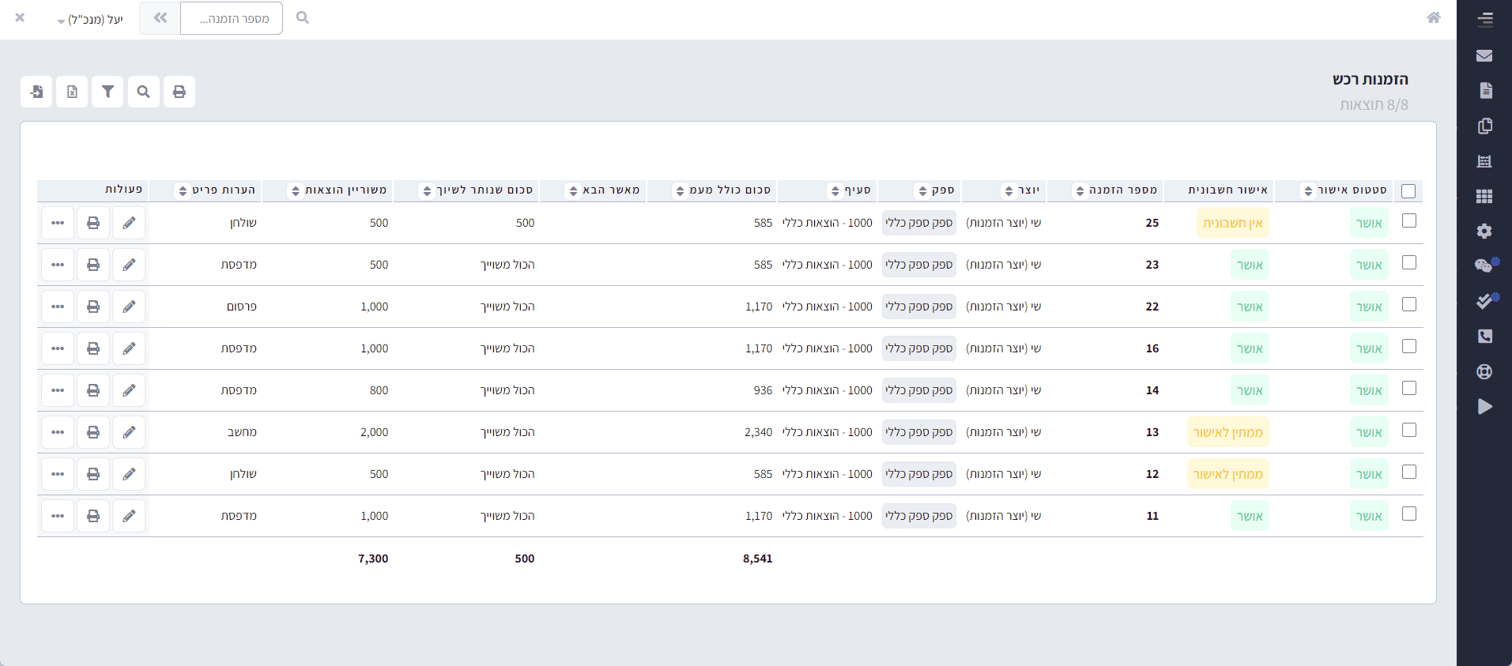
Task: Open more actions menu for order 11
Action: click(58, 516)
